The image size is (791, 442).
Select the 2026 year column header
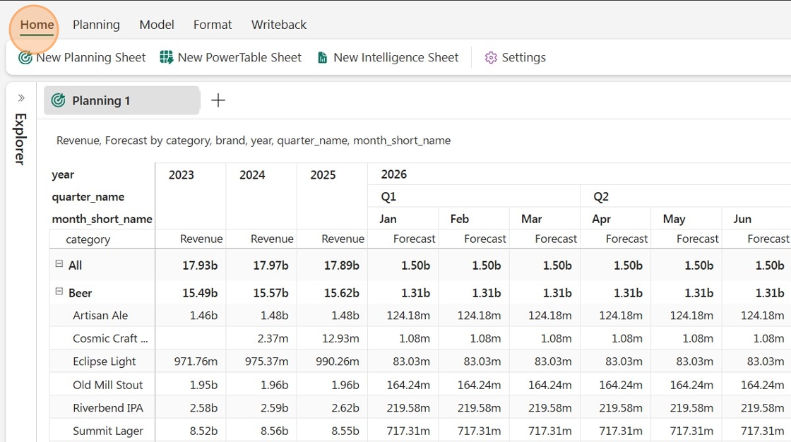[394, 174]
